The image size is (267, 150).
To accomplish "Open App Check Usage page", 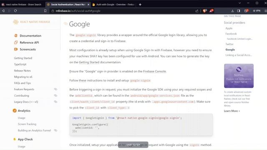I will pos(21,146).
